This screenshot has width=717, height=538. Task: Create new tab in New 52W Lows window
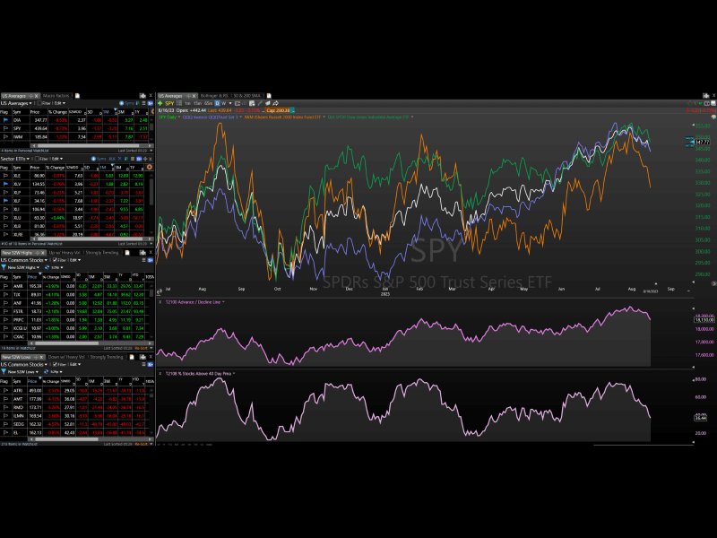click(x=132, y=357)
